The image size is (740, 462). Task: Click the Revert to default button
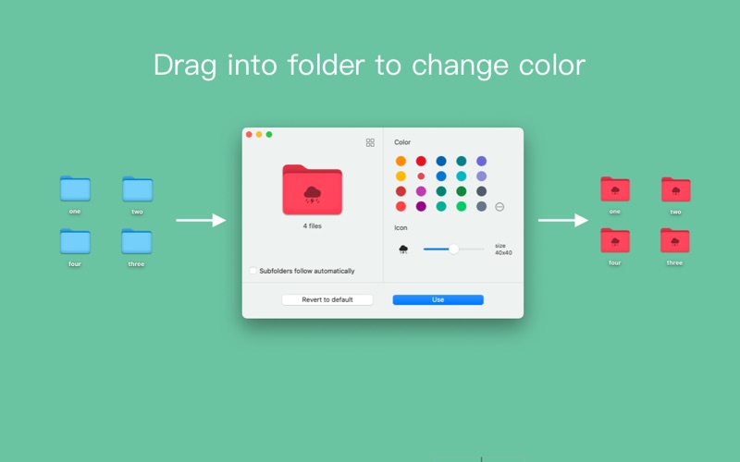(x=327, y=299)
